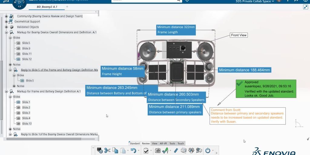
Task: Expand the Geometrical Support node
Action: tap(6, 21)
